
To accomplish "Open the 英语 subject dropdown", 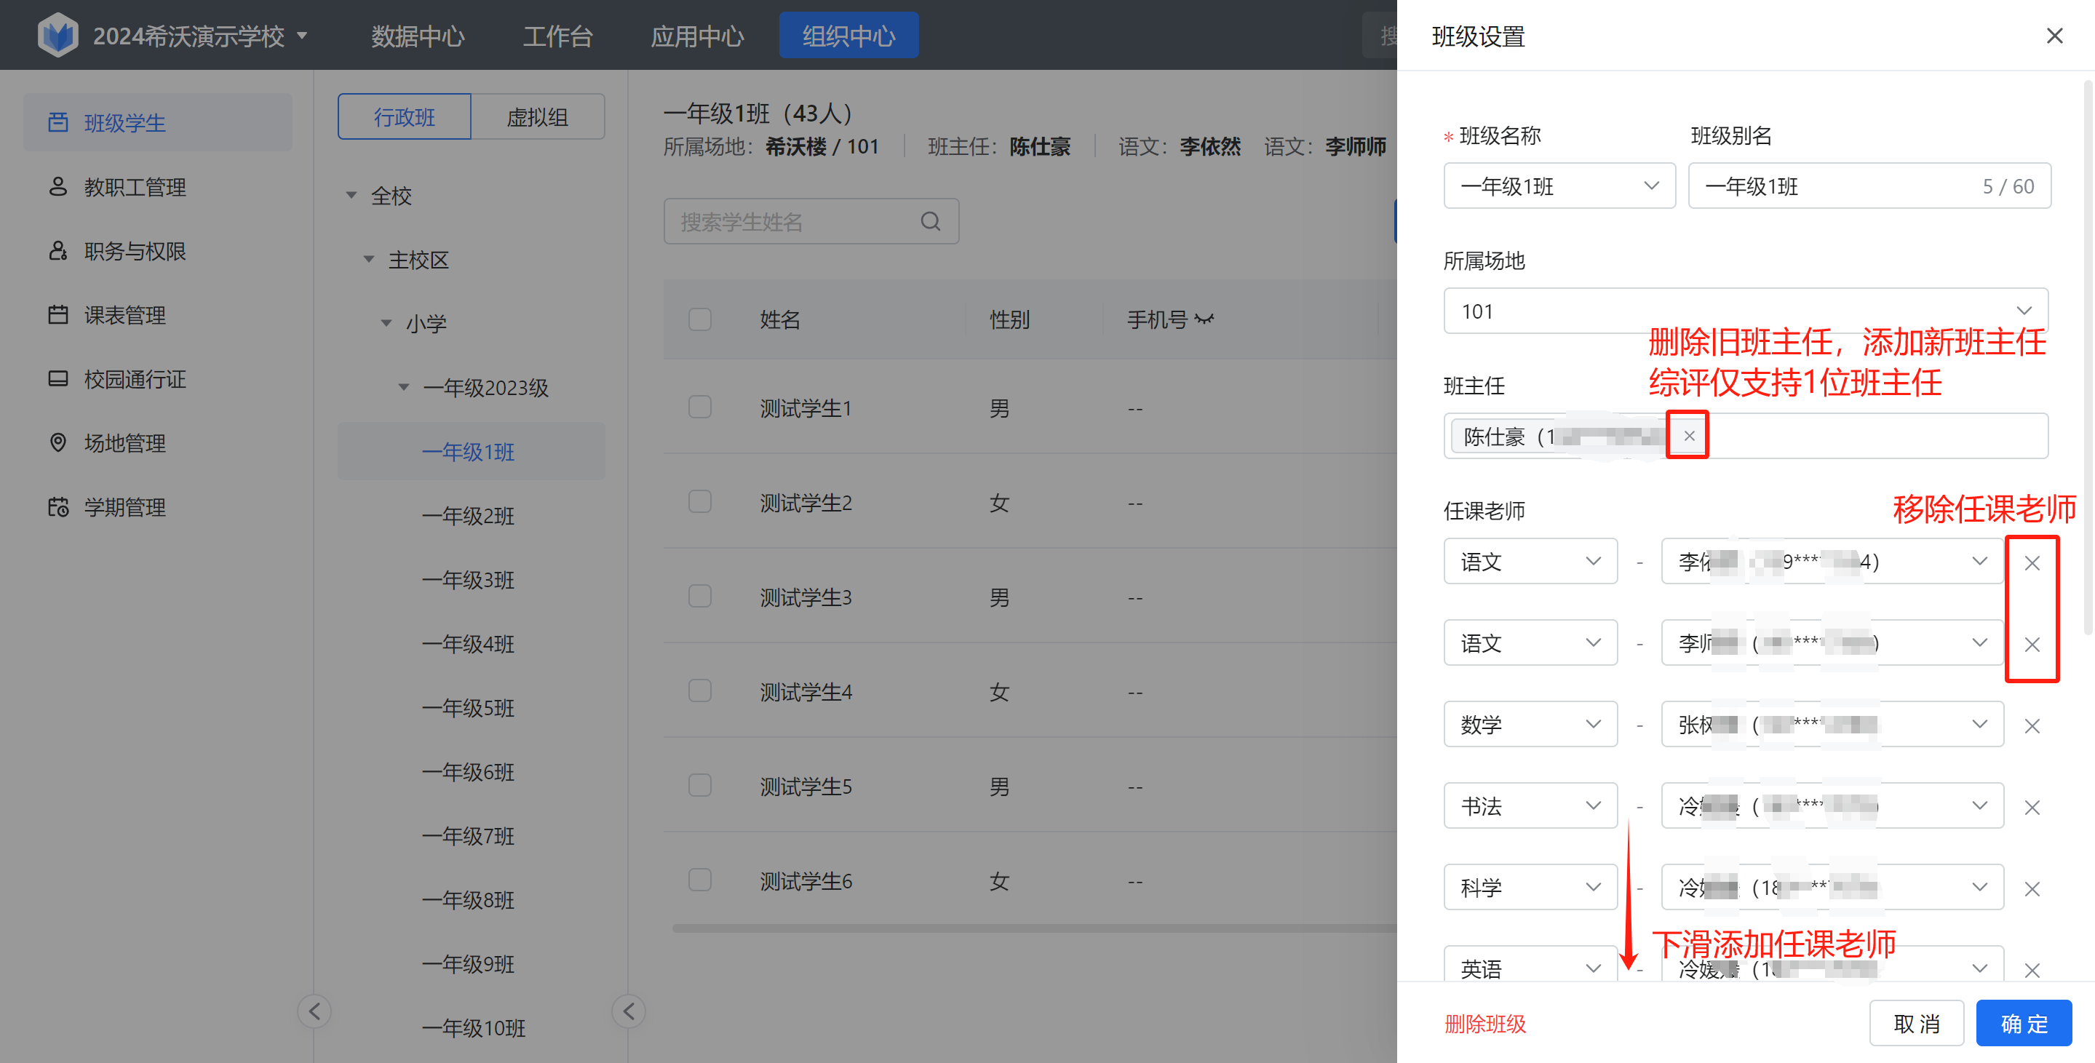I will click(1530, 965).
